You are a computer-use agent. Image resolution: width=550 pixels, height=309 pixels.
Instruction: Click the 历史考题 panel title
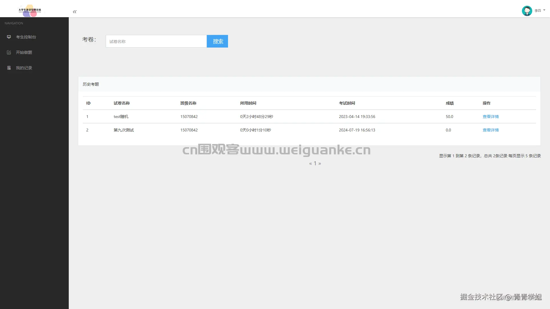[91, 84]
